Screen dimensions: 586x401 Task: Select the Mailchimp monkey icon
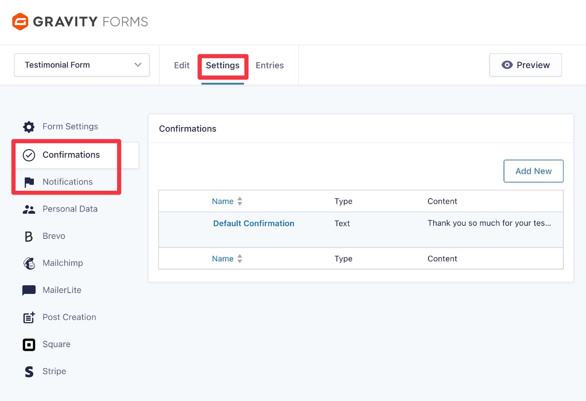[29, 263]
